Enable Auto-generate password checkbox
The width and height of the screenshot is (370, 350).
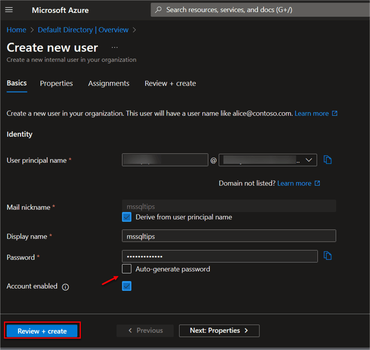click(127, 269)
